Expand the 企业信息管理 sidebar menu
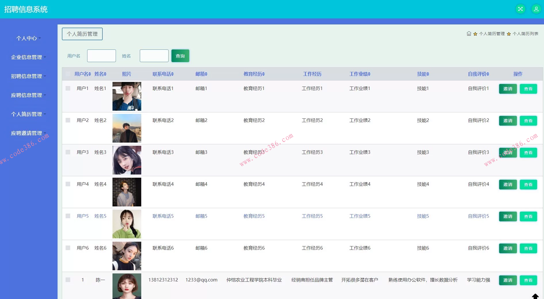544x299 pixels. pos(28,57)
